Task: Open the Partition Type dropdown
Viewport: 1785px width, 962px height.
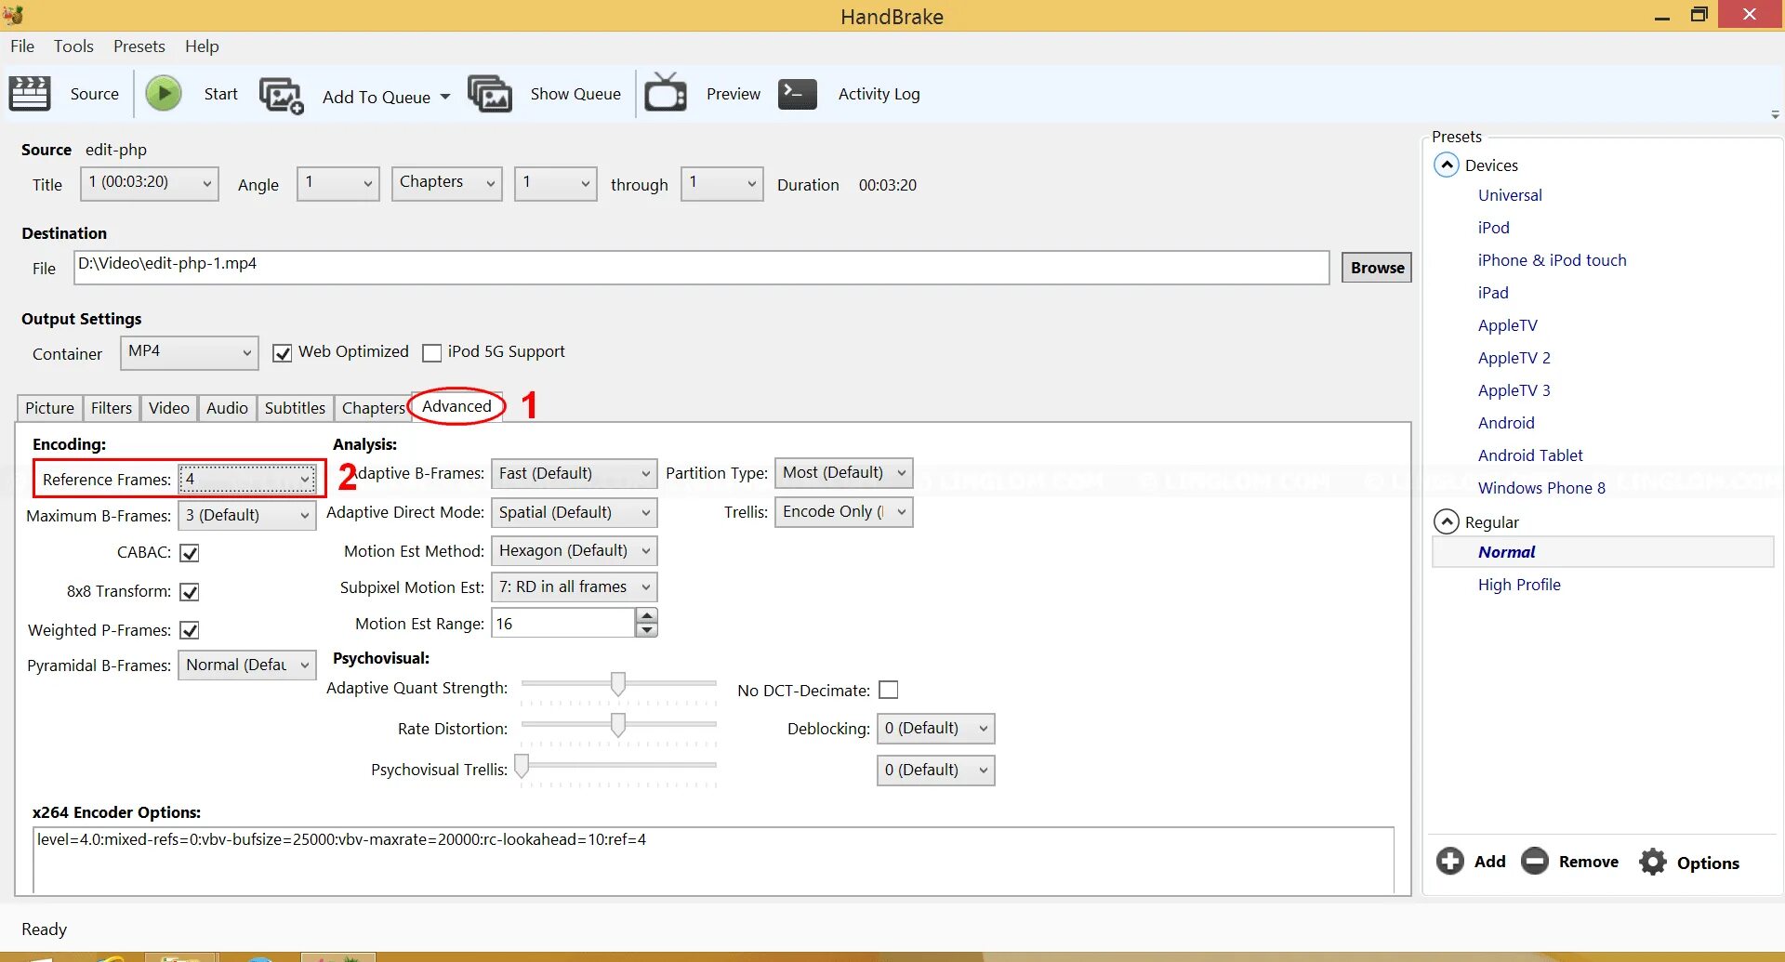Action: pyautogui.click(x=843, y=473)
